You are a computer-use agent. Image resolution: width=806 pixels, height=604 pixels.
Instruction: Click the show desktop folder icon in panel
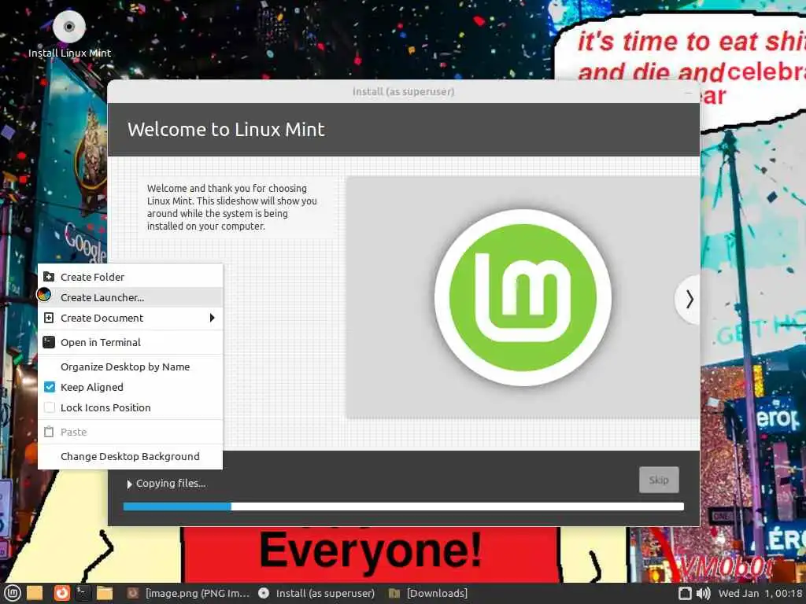pyautogui.click(x=35, y=593)
